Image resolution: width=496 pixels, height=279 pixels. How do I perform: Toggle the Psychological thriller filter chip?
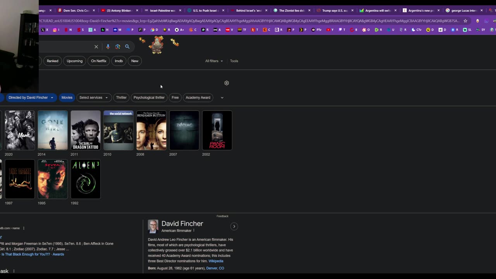[149, 98]
